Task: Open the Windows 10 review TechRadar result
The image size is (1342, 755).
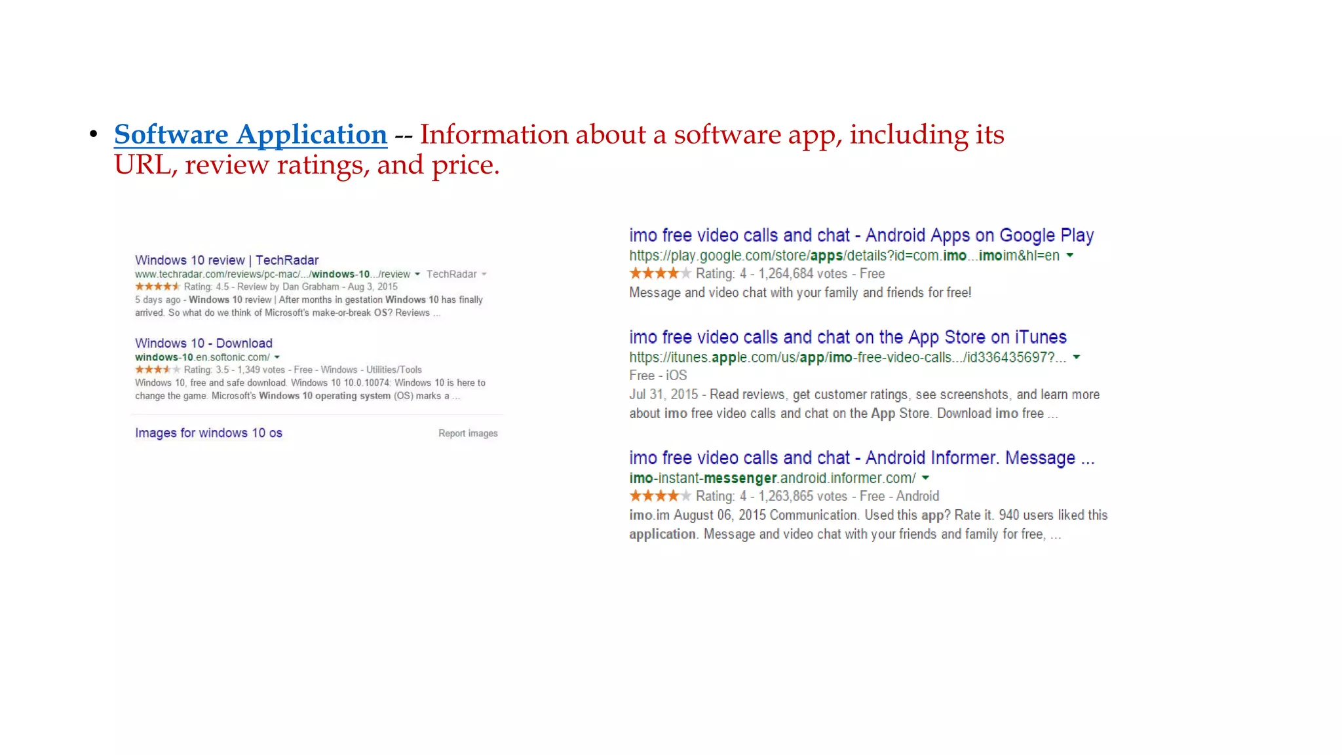Action: tap(227, 260)
